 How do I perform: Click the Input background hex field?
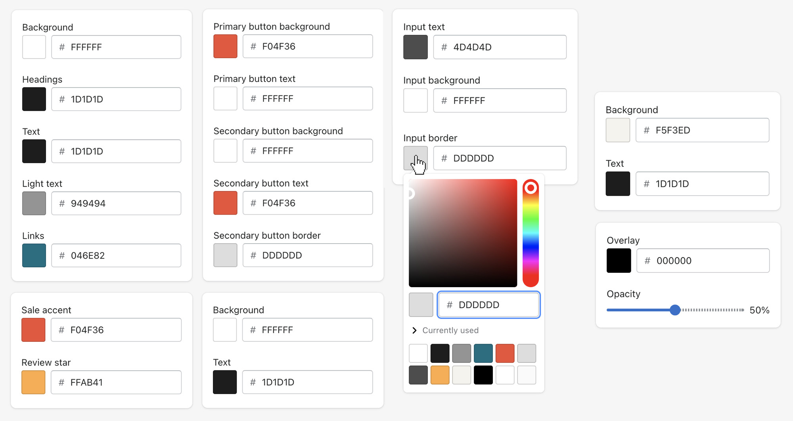(500, 101)
